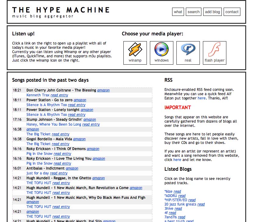The height and width of the screenshot is (222, 255).
Task: Click 'here' link for Alf Eaton's feed
Action: pyautogui.click(x=201, y=98)
